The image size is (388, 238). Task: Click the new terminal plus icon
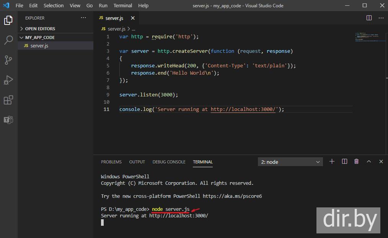pyautogui.click(x=332, y=161)
